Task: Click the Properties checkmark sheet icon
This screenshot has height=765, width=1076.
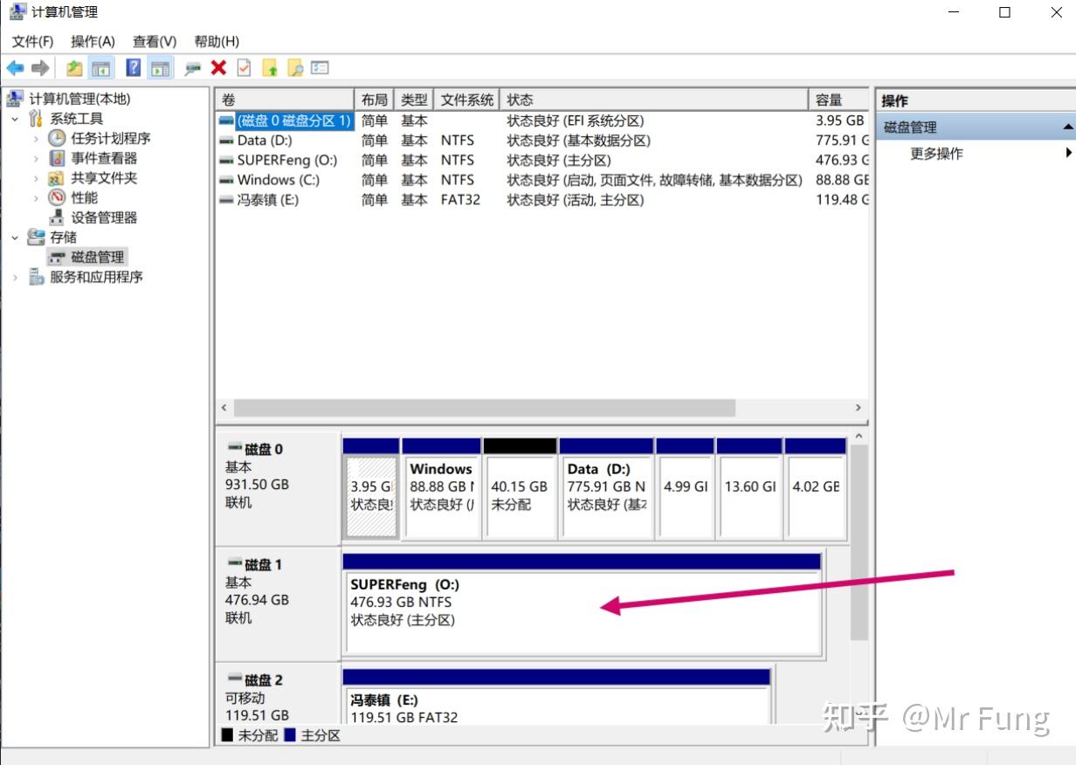Action: coord(244,68)
